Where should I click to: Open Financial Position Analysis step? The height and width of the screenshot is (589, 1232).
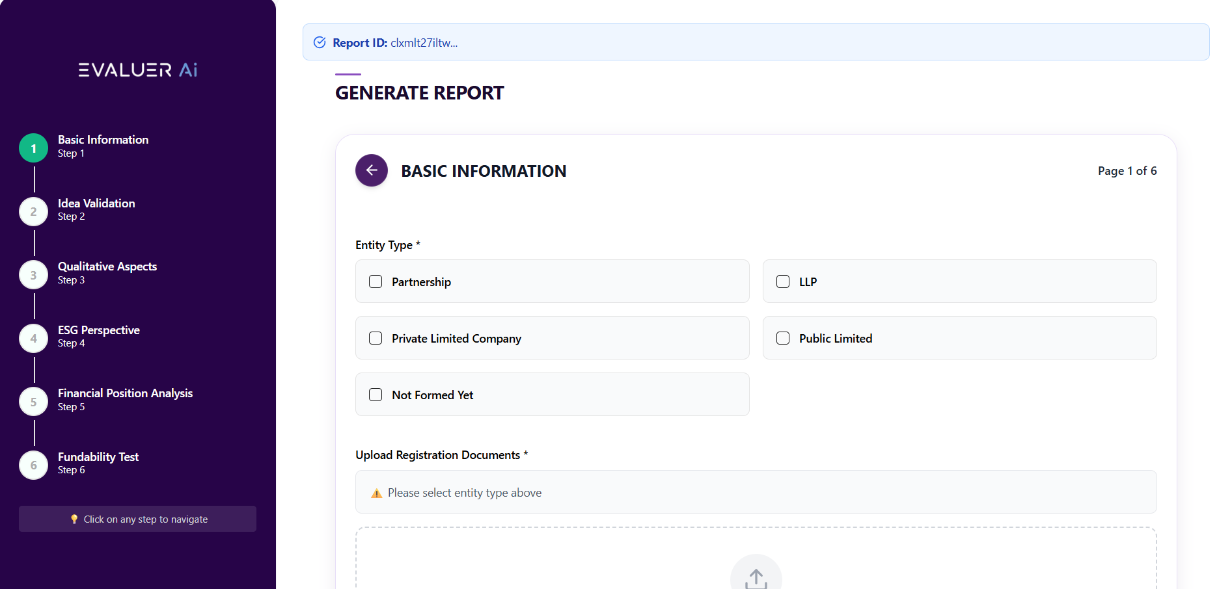(x=125, y=393)
